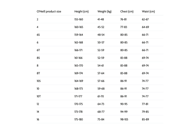Click the "O'Neill product size" column header

click(49, 12)
